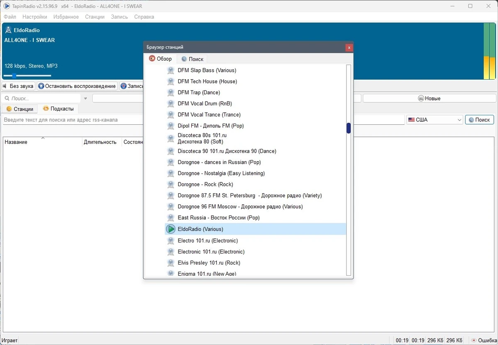
Task: Open the Настройки menu
Action: tap(35, 17)
